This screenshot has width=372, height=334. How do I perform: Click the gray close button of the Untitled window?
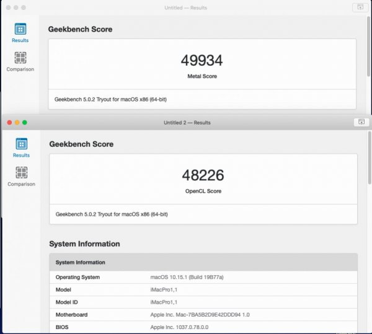(7, 7)
